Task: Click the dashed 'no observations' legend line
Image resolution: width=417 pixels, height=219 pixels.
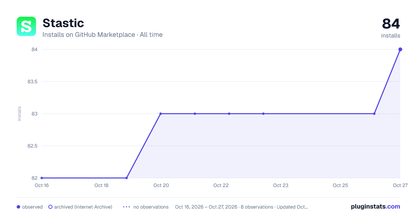Action: 126,207
